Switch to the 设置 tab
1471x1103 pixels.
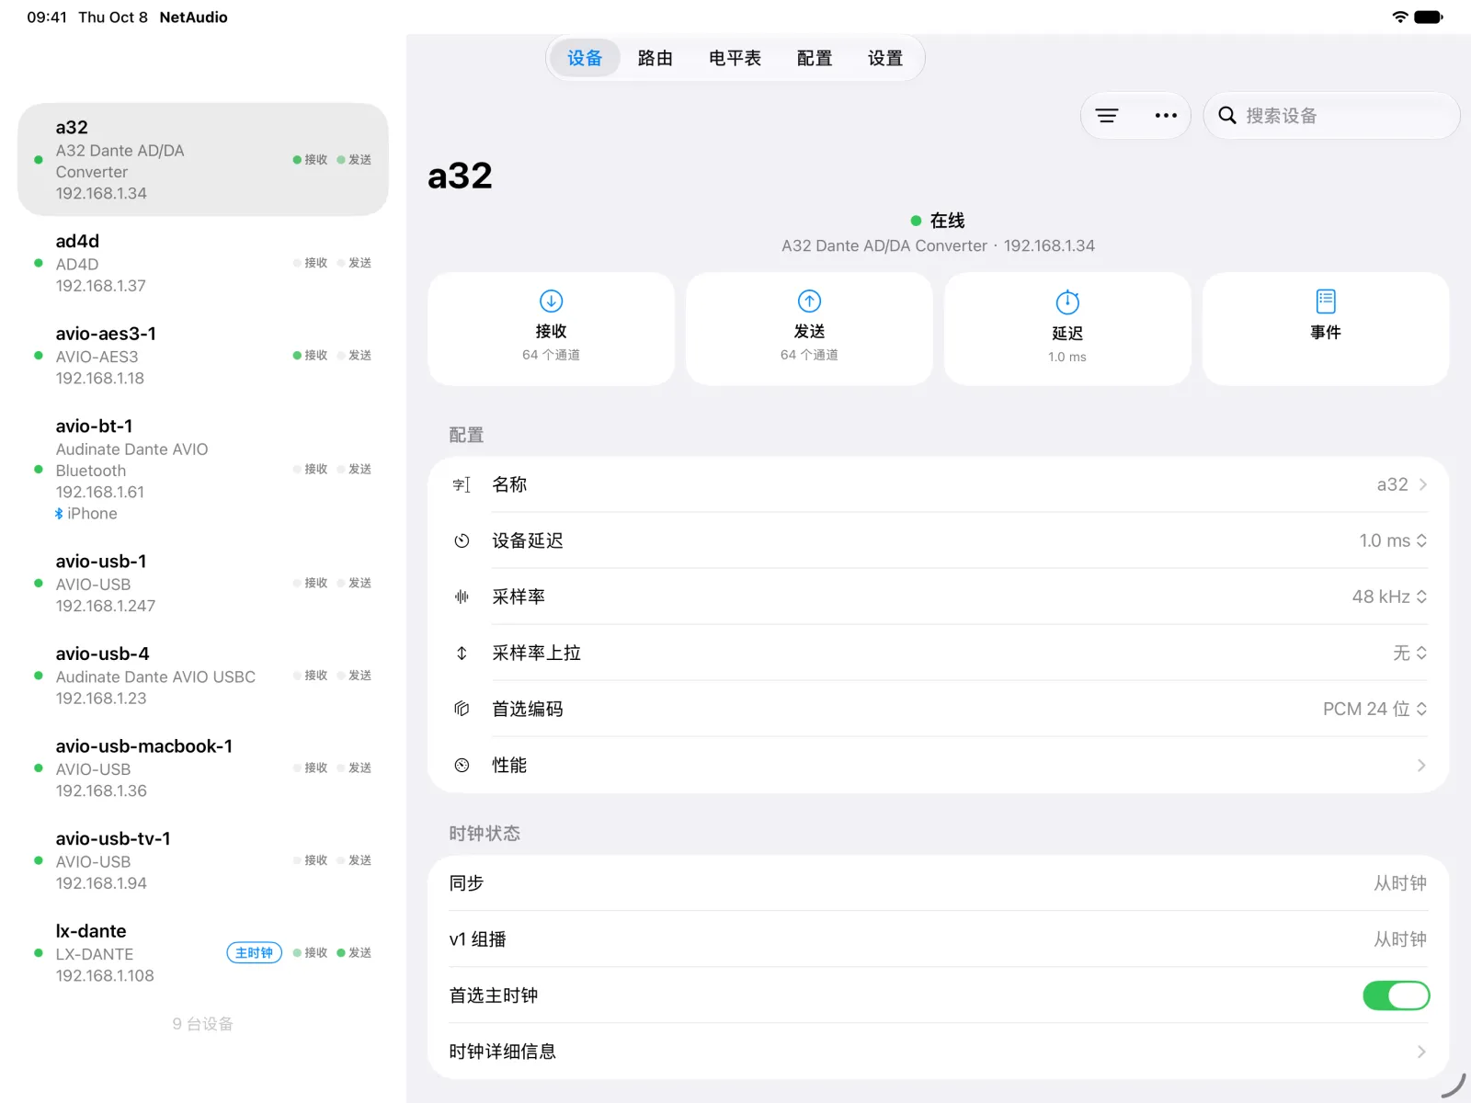(885, 58)
